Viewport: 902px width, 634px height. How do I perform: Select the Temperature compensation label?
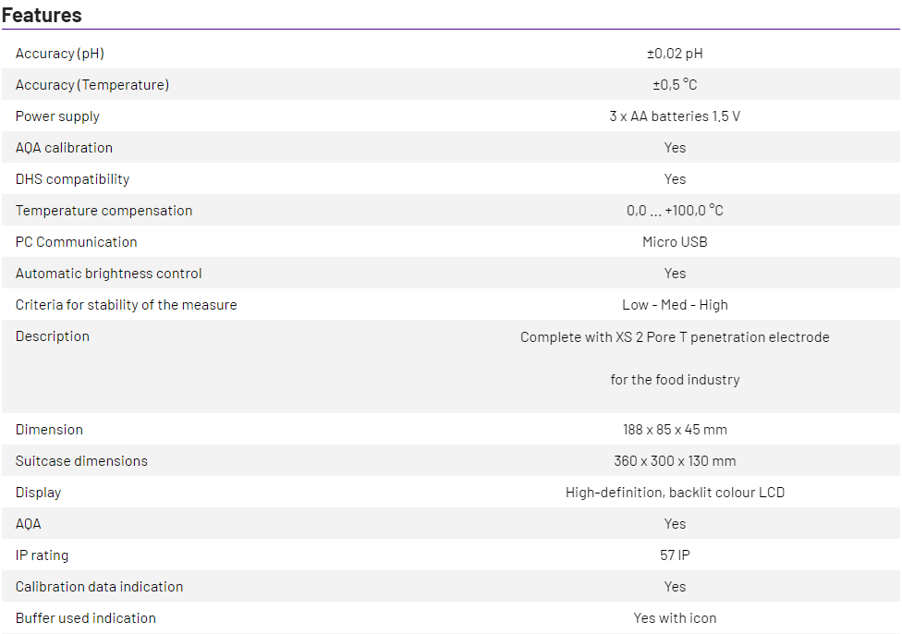click(x=104, y=211)
